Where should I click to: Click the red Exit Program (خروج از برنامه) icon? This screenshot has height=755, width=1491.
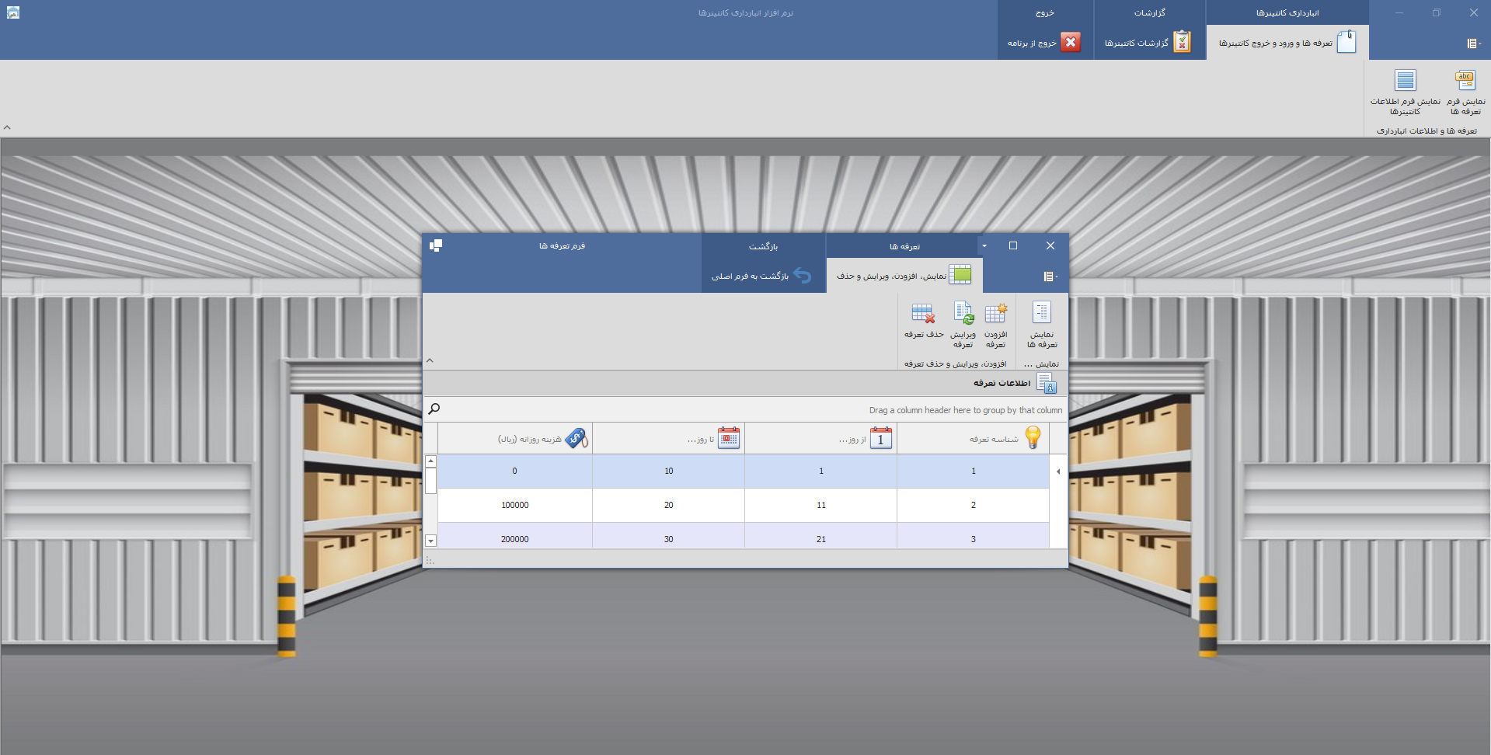(1071, 43)
